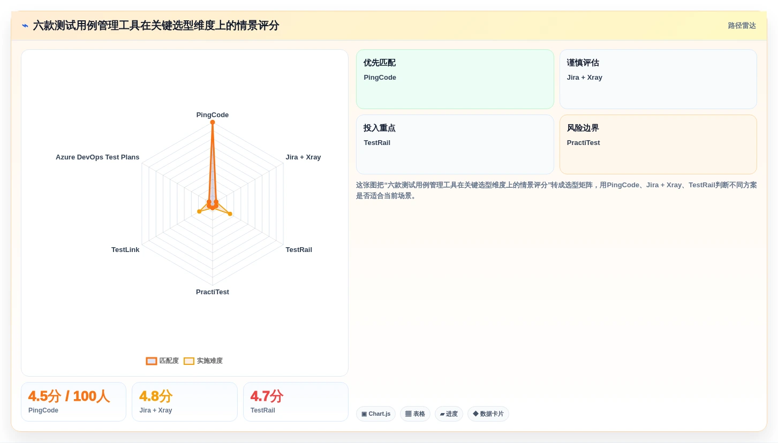Screen dimensions: 778x443
Task: Click the blue lightning icon beside the title
Action: 25,26
